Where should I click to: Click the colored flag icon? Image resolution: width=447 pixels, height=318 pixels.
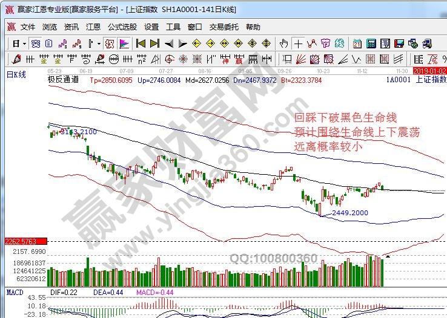pos(124,44)
